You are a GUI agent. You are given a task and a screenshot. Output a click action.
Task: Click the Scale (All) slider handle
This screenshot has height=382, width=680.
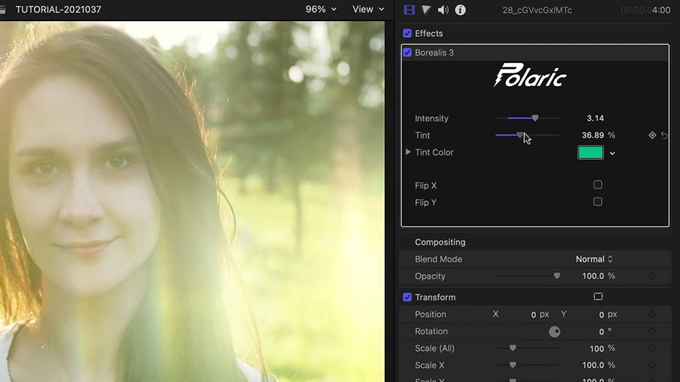[513, 348]
